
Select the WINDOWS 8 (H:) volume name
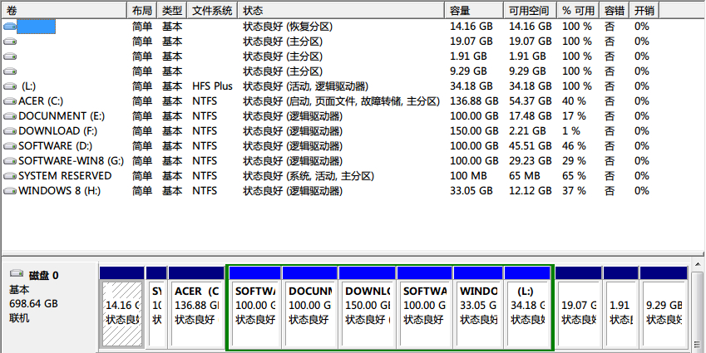[60, 191]
